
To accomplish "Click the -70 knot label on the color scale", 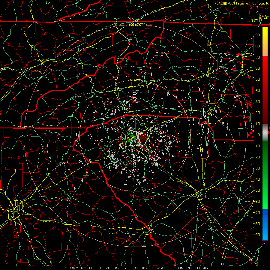I will coord(257,213).
